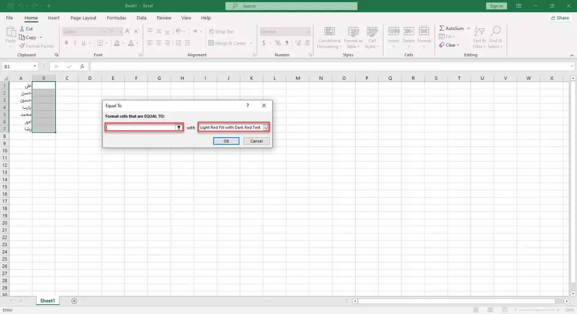Open the Name Box dropdown arrow
This screenshot has width=577, height=314.
click(35, 66)
